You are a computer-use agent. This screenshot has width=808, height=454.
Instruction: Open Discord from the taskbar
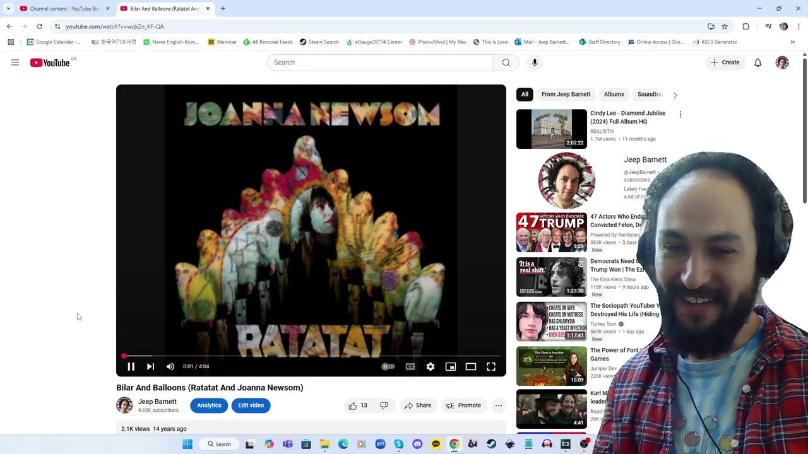[417, 444]
